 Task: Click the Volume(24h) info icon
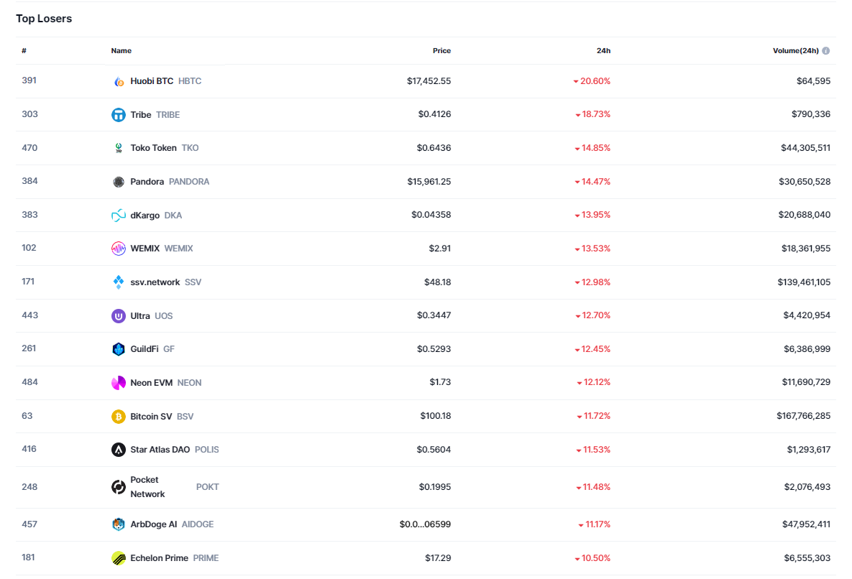pyautogui.click(x=826, y=51)
